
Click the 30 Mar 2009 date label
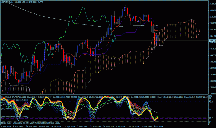point(44,127)
